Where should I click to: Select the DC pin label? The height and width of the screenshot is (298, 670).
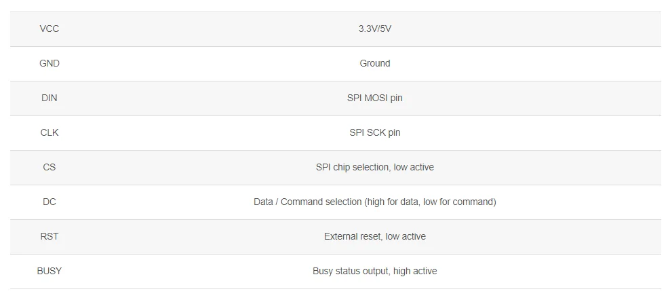[50, 202]
